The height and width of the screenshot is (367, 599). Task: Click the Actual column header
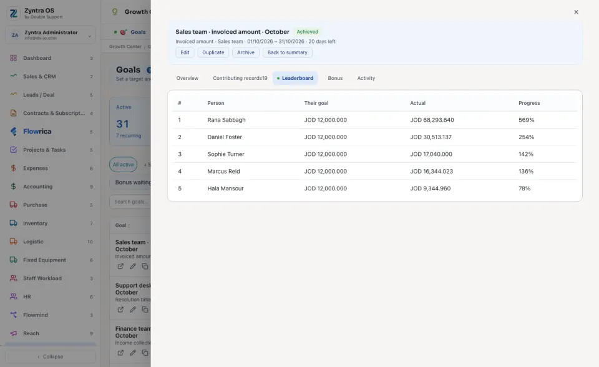pos(417,103)
